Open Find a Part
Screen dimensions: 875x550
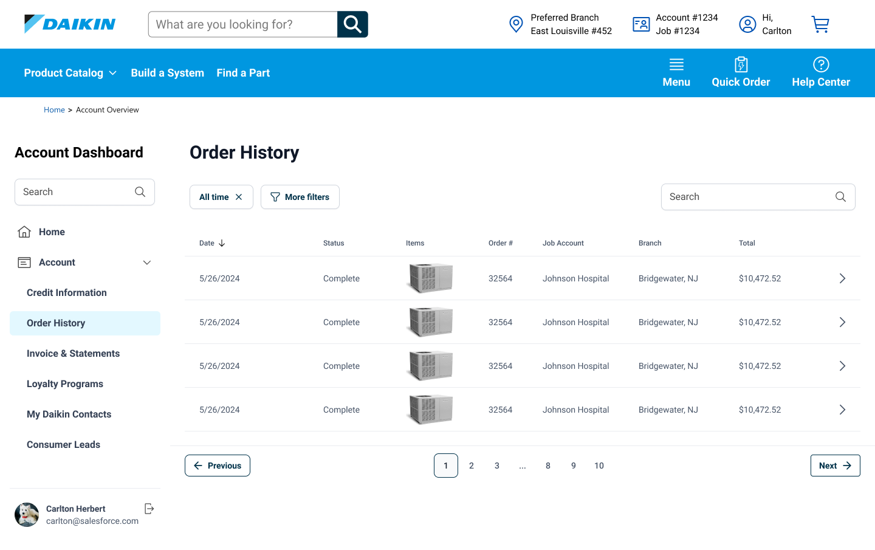(x=243, y=73)
